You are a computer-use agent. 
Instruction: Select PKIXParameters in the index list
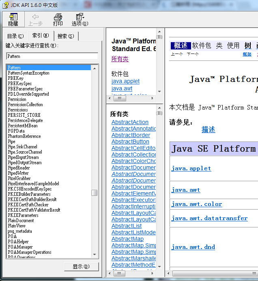pyautogui.click(x=23, y=215)
